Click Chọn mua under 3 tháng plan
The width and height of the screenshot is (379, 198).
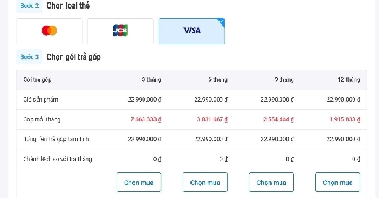[x=139, y=182]
